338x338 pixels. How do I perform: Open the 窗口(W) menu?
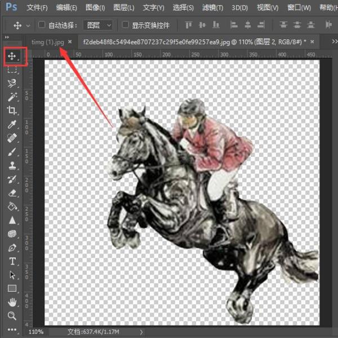[299, 8]
